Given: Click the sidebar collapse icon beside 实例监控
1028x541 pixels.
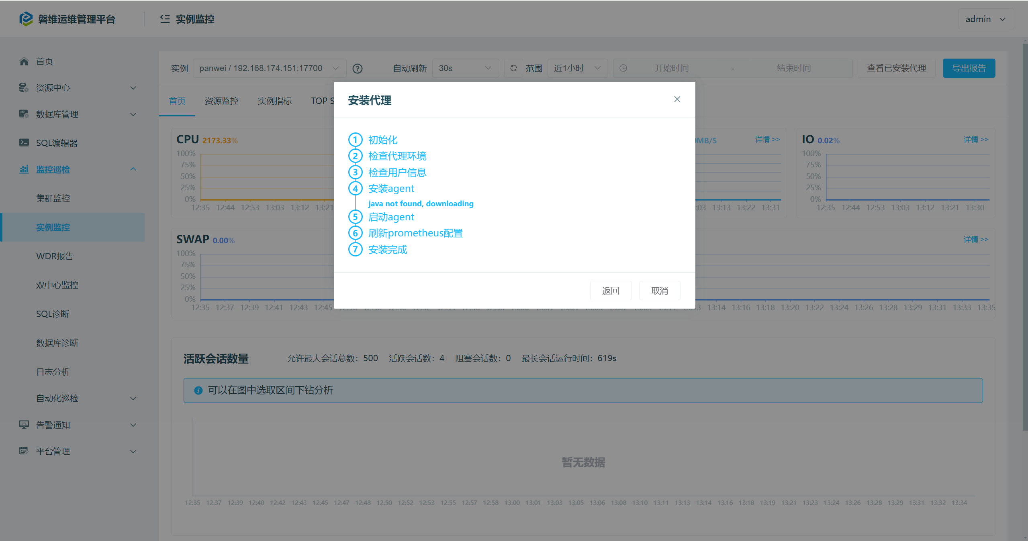Looking at the screenshot, I should pyautogui.click(x=165, y=19).
